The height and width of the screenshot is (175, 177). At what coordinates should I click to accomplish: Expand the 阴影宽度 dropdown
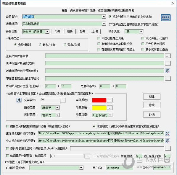[57, 115]
